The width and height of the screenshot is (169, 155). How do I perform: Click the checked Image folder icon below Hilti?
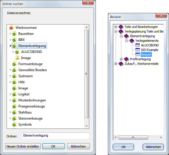14,88
